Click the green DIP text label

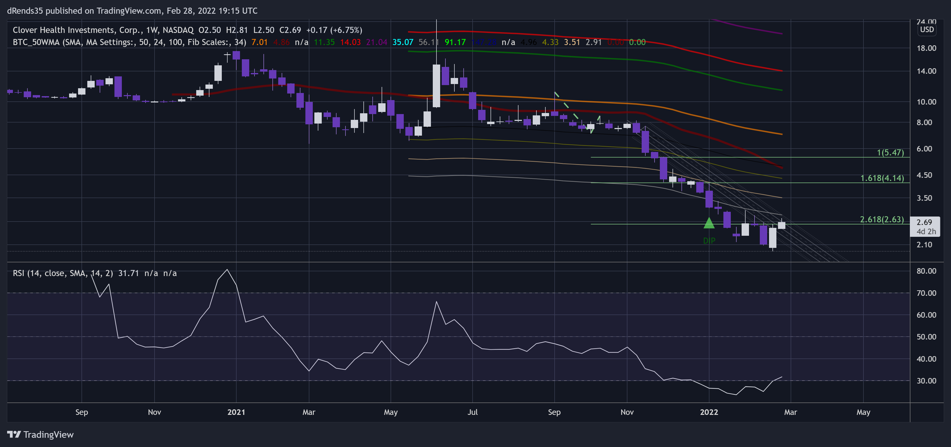pyautogui.click(x=709, y=241)
